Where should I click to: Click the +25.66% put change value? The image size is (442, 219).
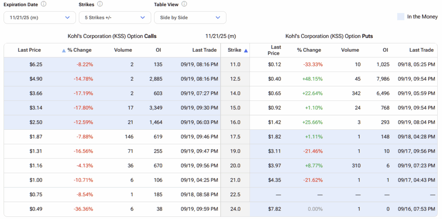coord(313,122)
